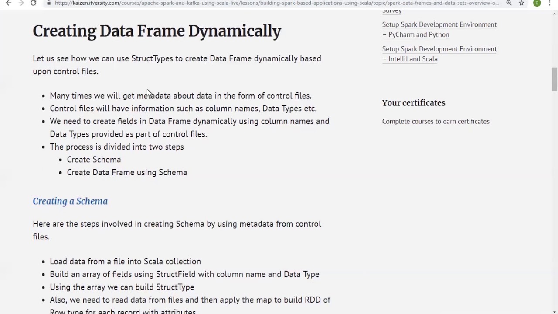
Task: Click 'Complete courses to earn certificates' text
Action: (x=436, y=121)
